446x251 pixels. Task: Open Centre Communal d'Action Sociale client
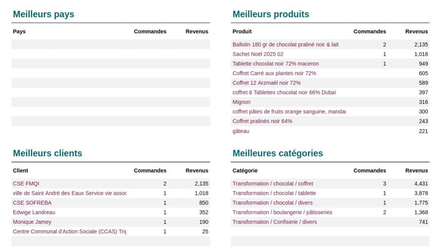[69, 231]
